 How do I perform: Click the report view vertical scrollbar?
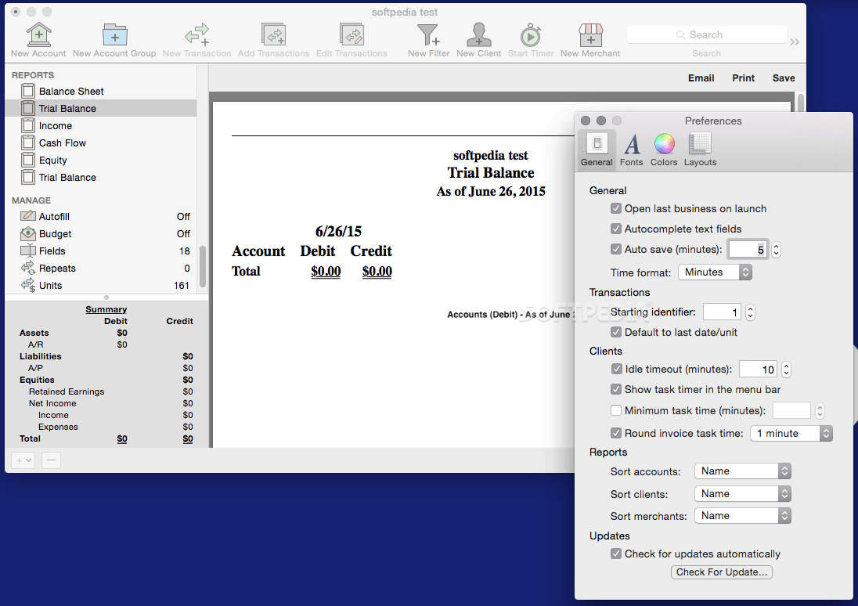pos(801,102)
